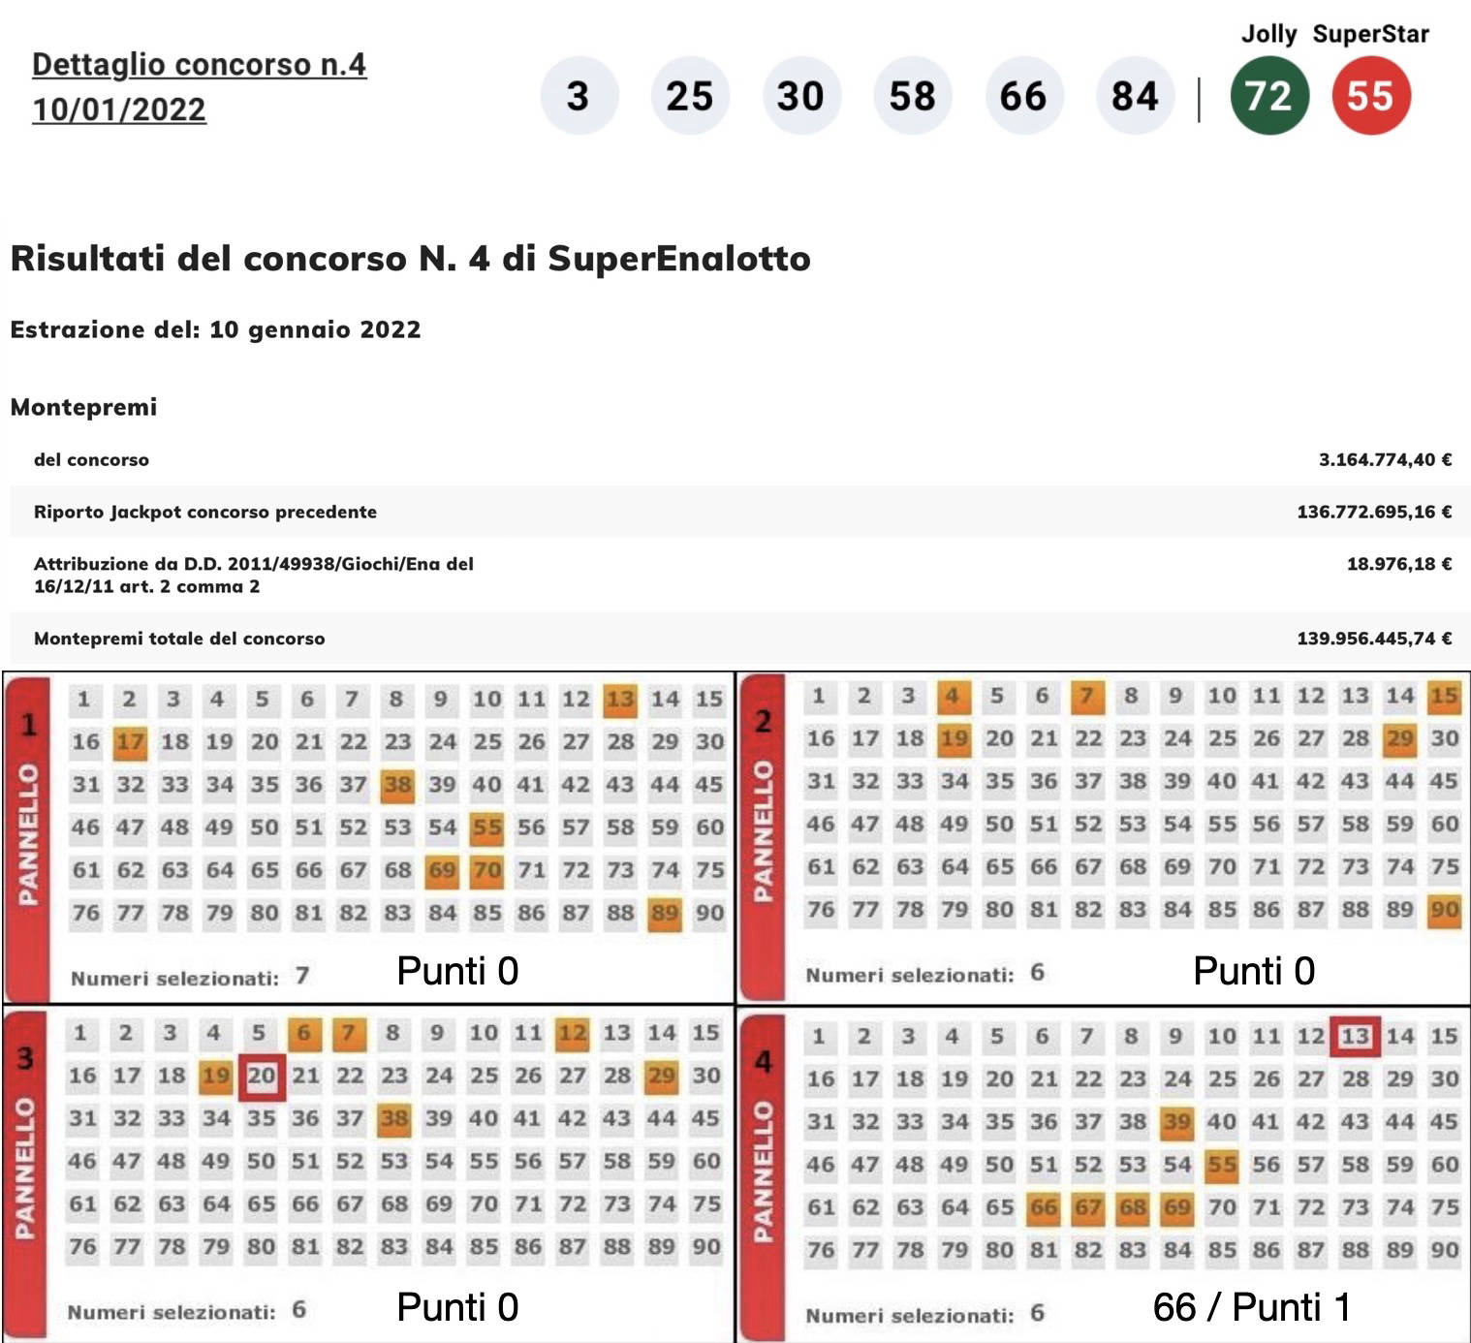1471x1343 pixels.
Task: Select the red Pannello 1 side tab
Action: (28, 838)
